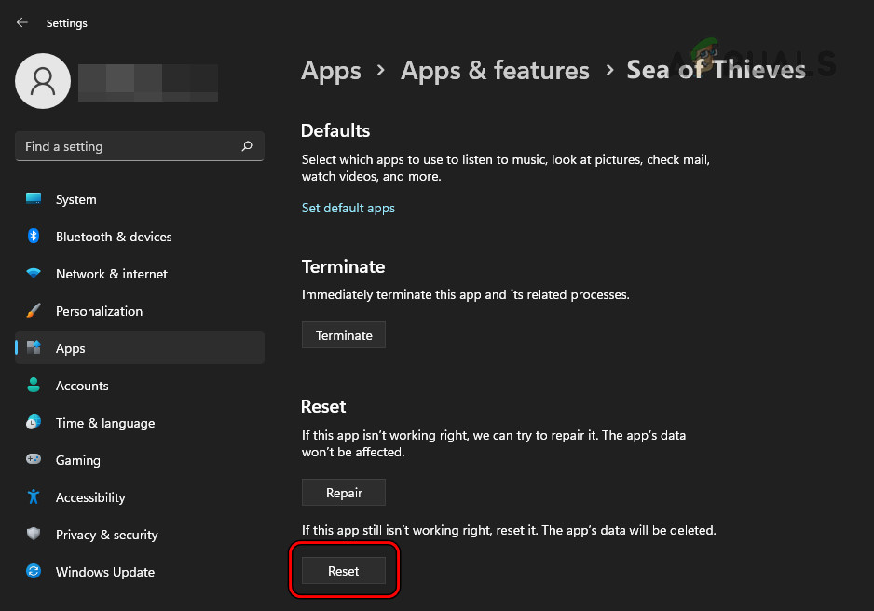Click the search magnifier in Find a setting
Image resolution: width=874 pixels, height=611 pixels.
tap(247, 146)
